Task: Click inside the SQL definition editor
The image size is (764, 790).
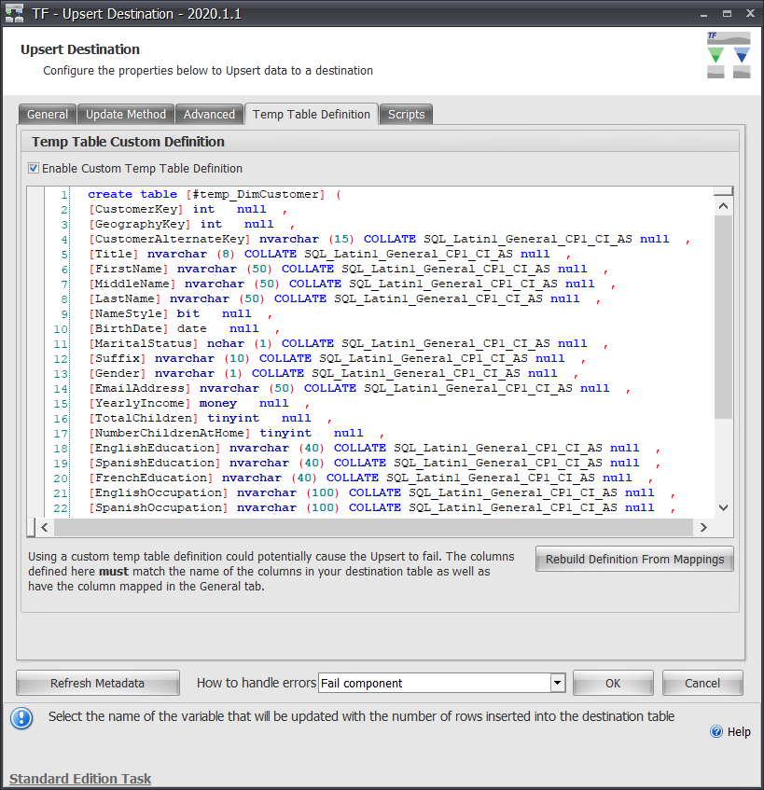Action: click(373, 354)
